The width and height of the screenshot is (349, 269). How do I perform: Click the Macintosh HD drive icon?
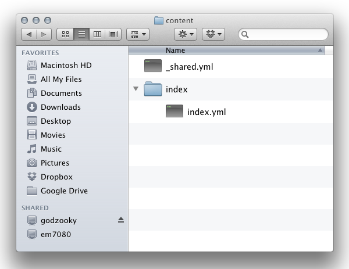click(32, 65)
